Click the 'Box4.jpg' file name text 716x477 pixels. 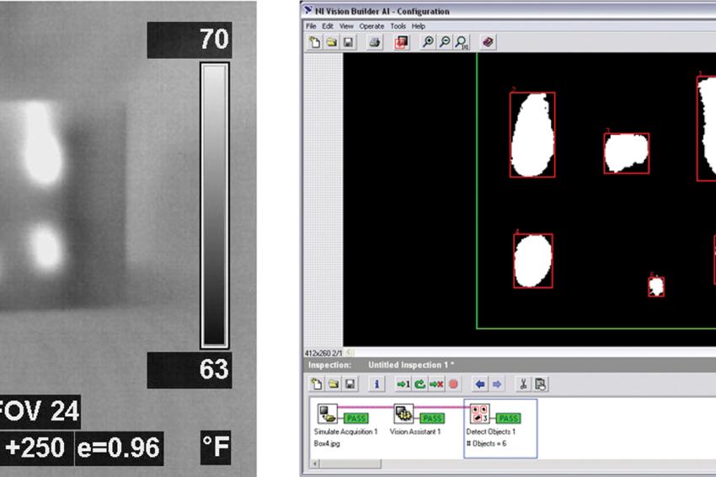[327, 443]
